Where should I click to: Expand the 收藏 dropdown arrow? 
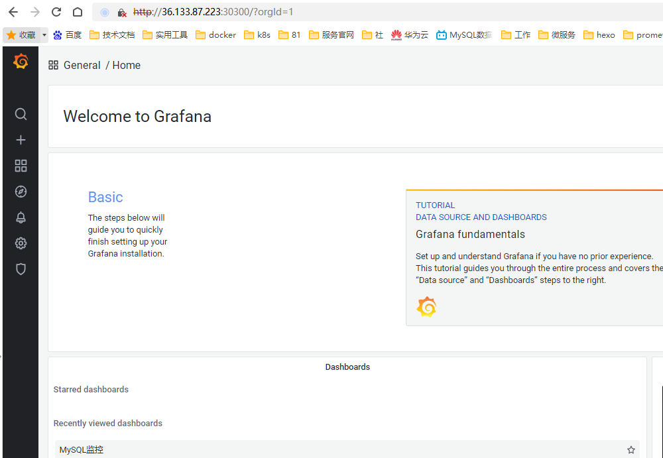click(44, 35)
